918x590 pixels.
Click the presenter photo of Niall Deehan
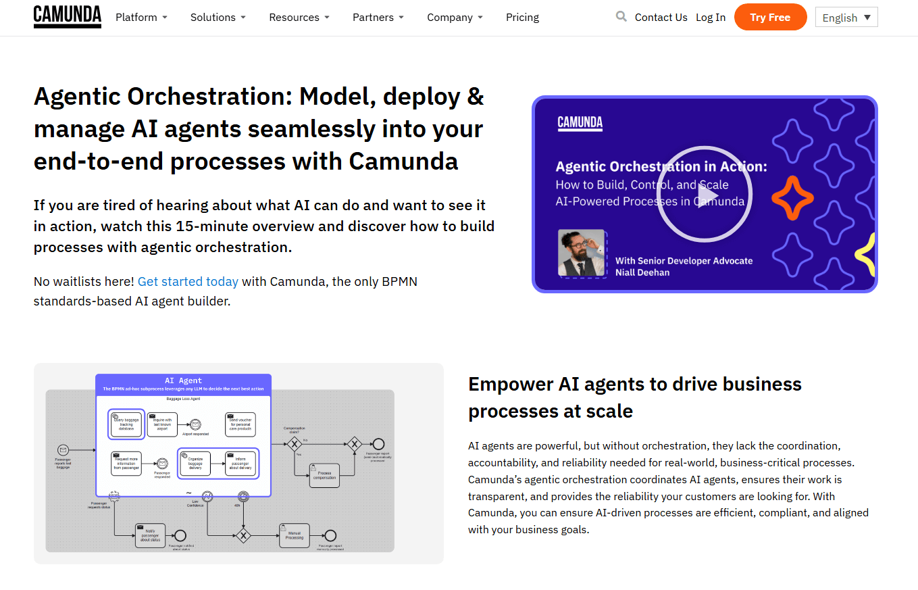coord(582,253)
